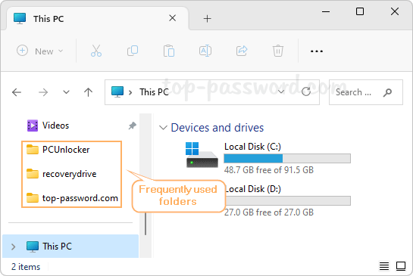The image size is (413, 276).
Task: Collapse the Devices and drives group
Action: pos(163,128)
